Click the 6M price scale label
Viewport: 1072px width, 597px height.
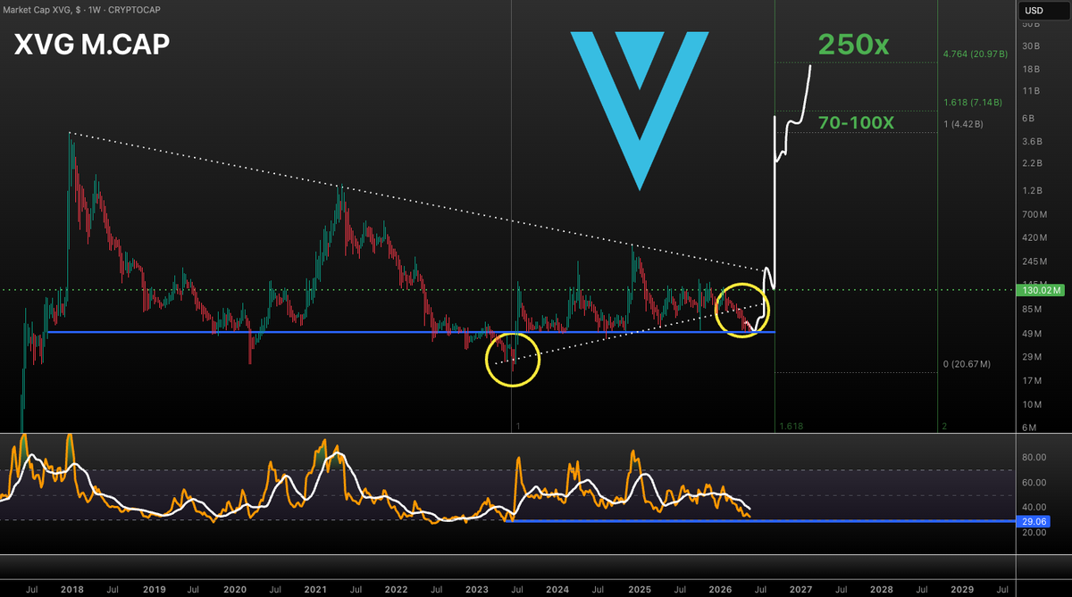1029,428
